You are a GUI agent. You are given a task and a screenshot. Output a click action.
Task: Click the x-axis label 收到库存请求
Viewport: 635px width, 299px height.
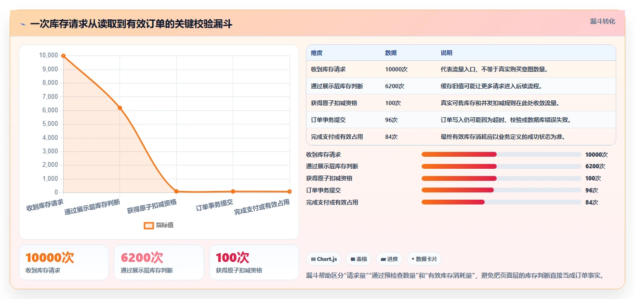point(45,205)
